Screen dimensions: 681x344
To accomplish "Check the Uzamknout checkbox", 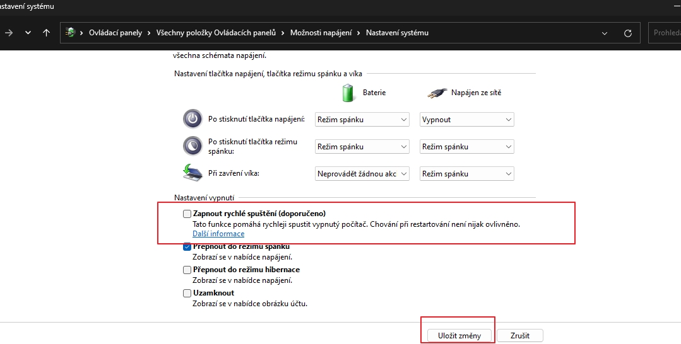I will point(187,293).
